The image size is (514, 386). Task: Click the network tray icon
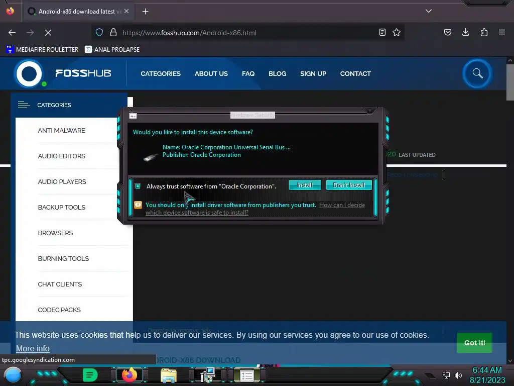(446, 375)
